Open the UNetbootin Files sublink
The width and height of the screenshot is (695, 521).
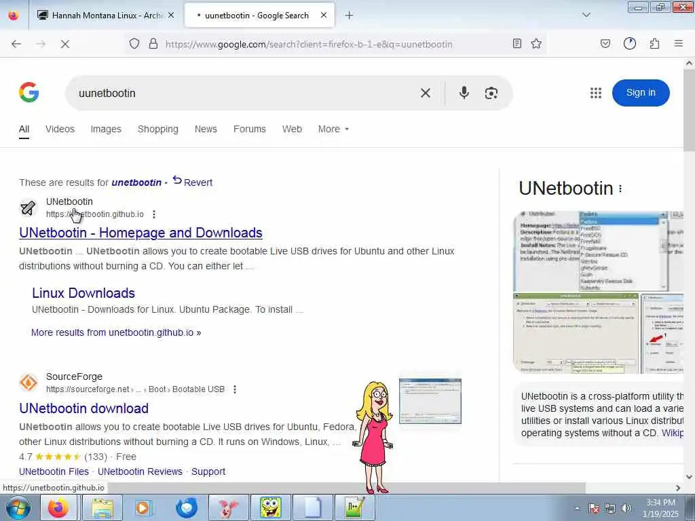click(54, 471)
